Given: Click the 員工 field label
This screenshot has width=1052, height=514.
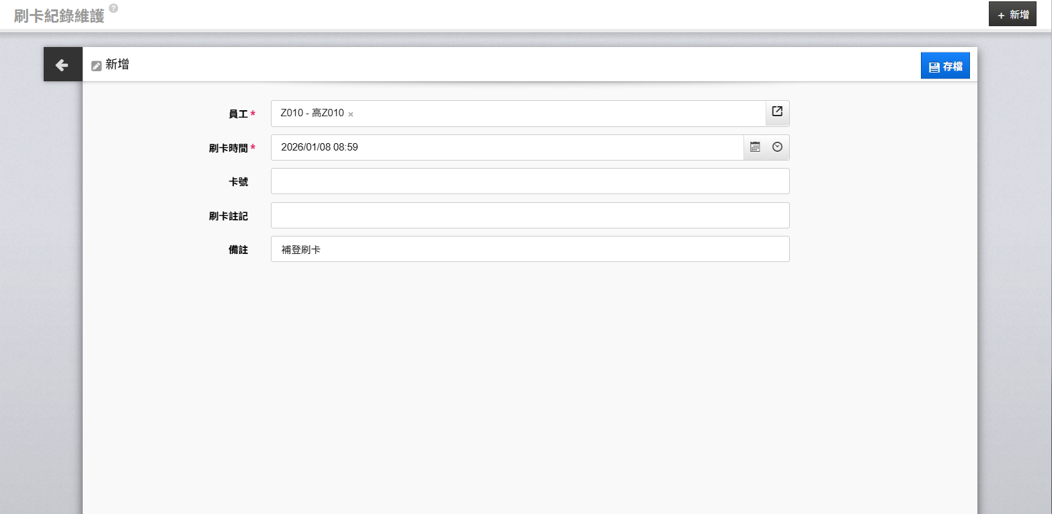Looking at the screenshot, I should point(238,114).
